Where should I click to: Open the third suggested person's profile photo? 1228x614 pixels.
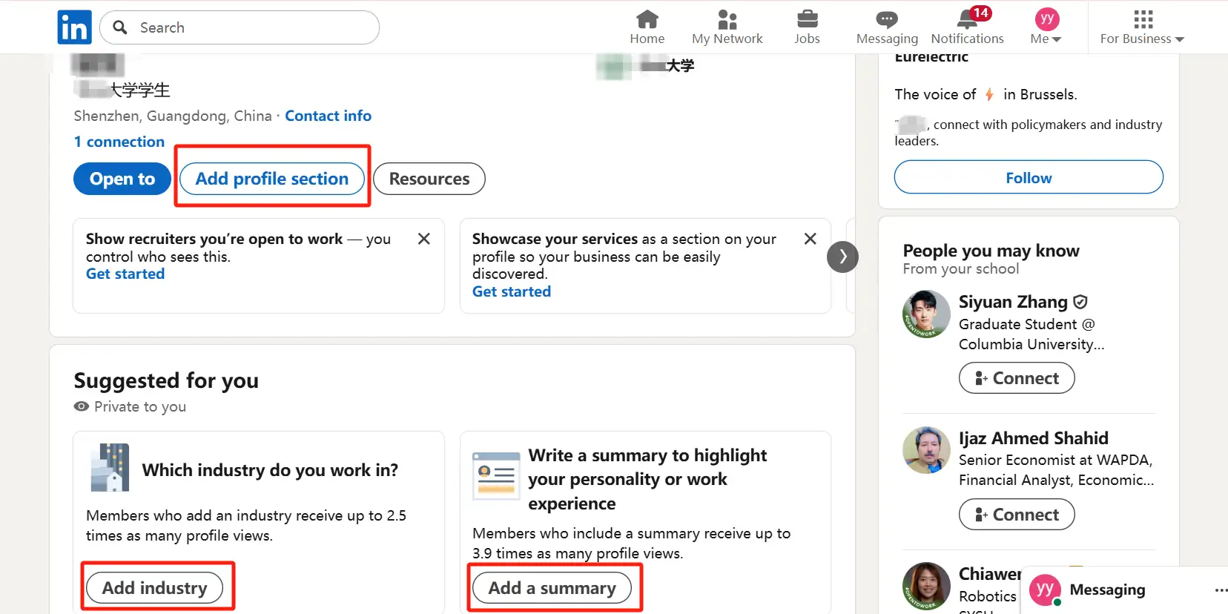click(x=926, y=586)
